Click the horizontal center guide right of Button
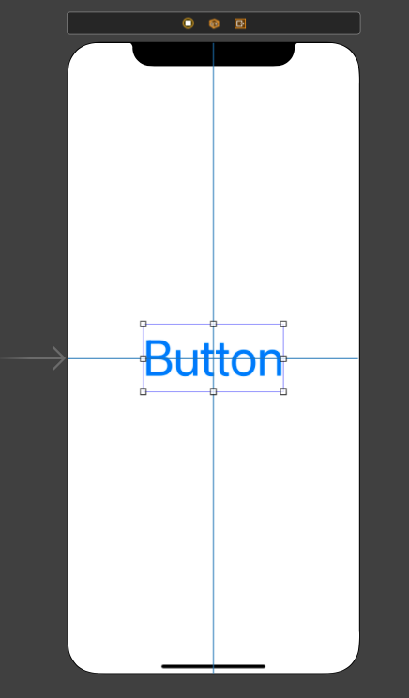 322,358
